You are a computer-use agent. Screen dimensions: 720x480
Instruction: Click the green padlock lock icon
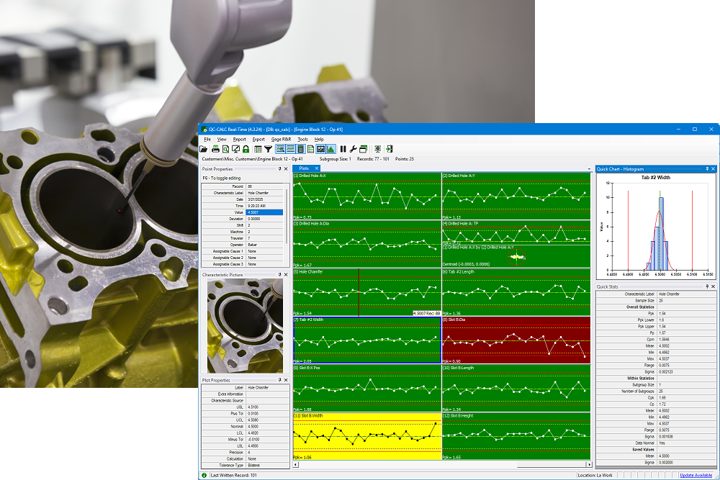point(246,149)
